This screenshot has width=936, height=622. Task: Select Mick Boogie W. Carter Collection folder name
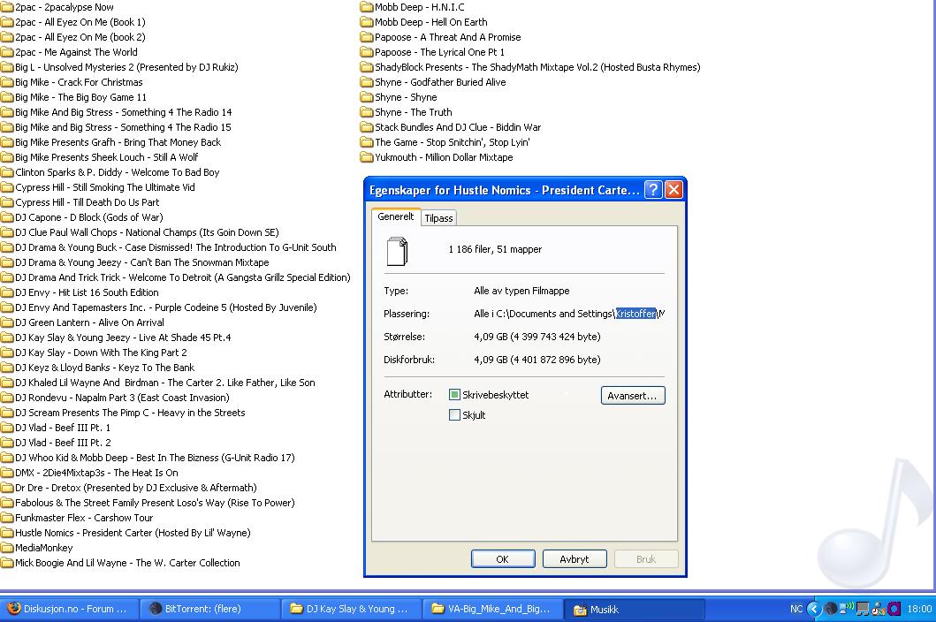tap(127, 562)
